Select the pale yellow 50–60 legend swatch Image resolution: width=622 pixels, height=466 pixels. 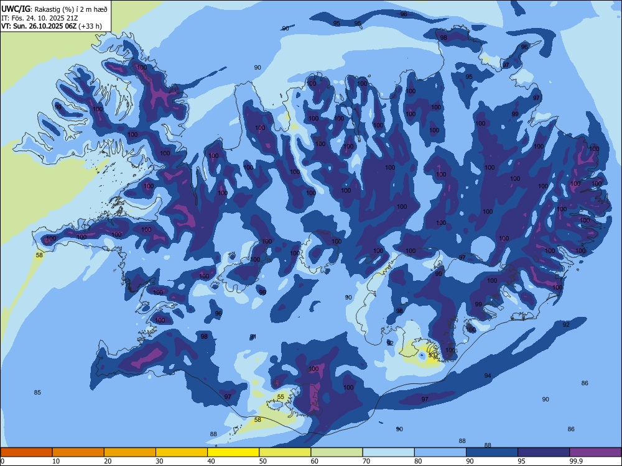coord(285,452)
